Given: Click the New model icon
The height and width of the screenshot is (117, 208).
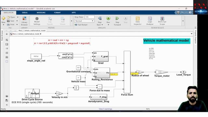Looking at the screenshot, I should tap(4, 18).
